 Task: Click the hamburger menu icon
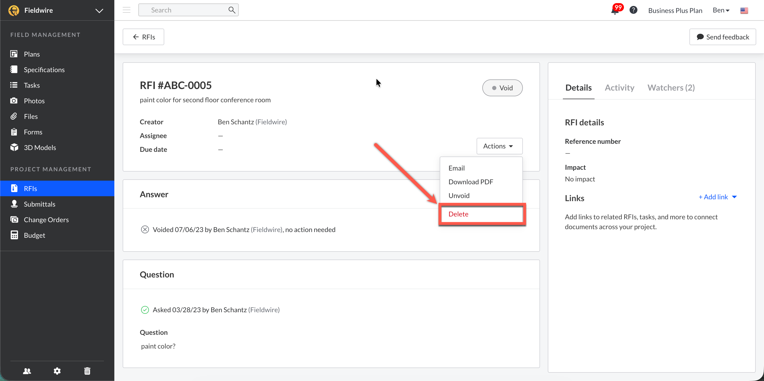[127, 10]
